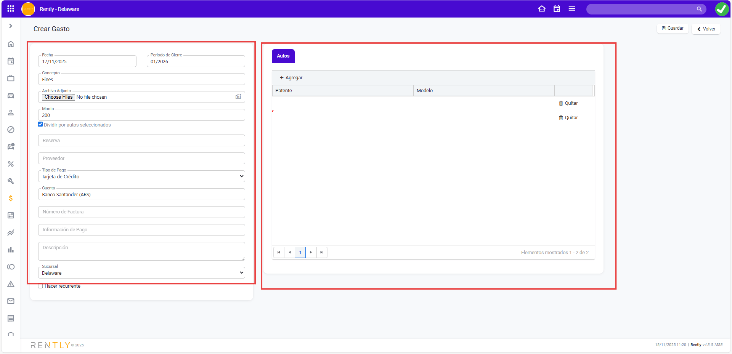This screenshot has width=732, height=354.
Task: Go to next page in pagination
Action: 311,252
